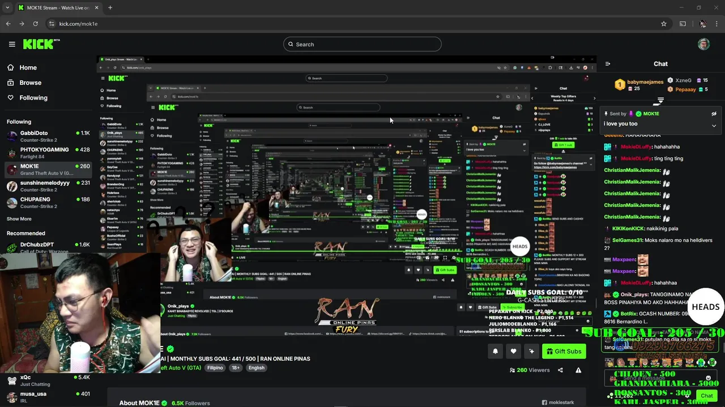Click XzneG in gifter leaderboard
725x407 pixels.
click(683, 80)
